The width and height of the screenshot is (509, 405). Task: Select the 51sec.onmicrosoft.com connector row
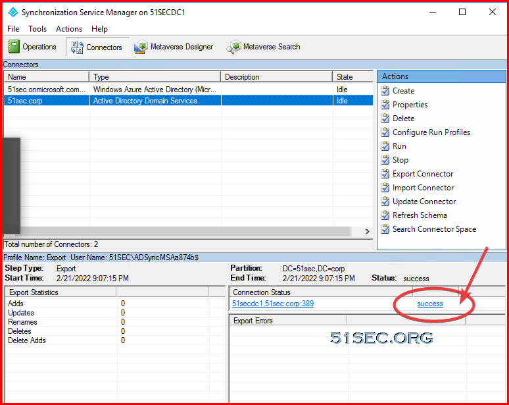point(189,90)
